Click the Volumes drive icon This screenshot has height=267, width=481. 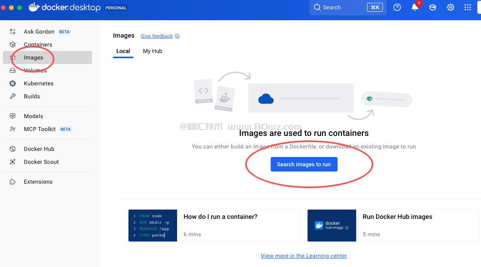click(13, 70)
